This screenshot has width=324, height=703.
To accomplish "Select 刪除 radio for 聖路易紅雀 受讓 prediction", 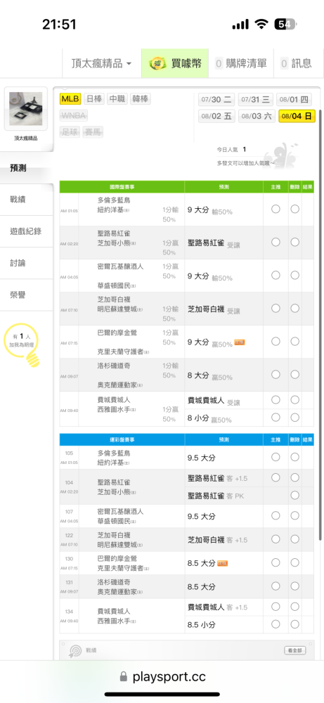I will pyautogui.click(x=295, y=242).
